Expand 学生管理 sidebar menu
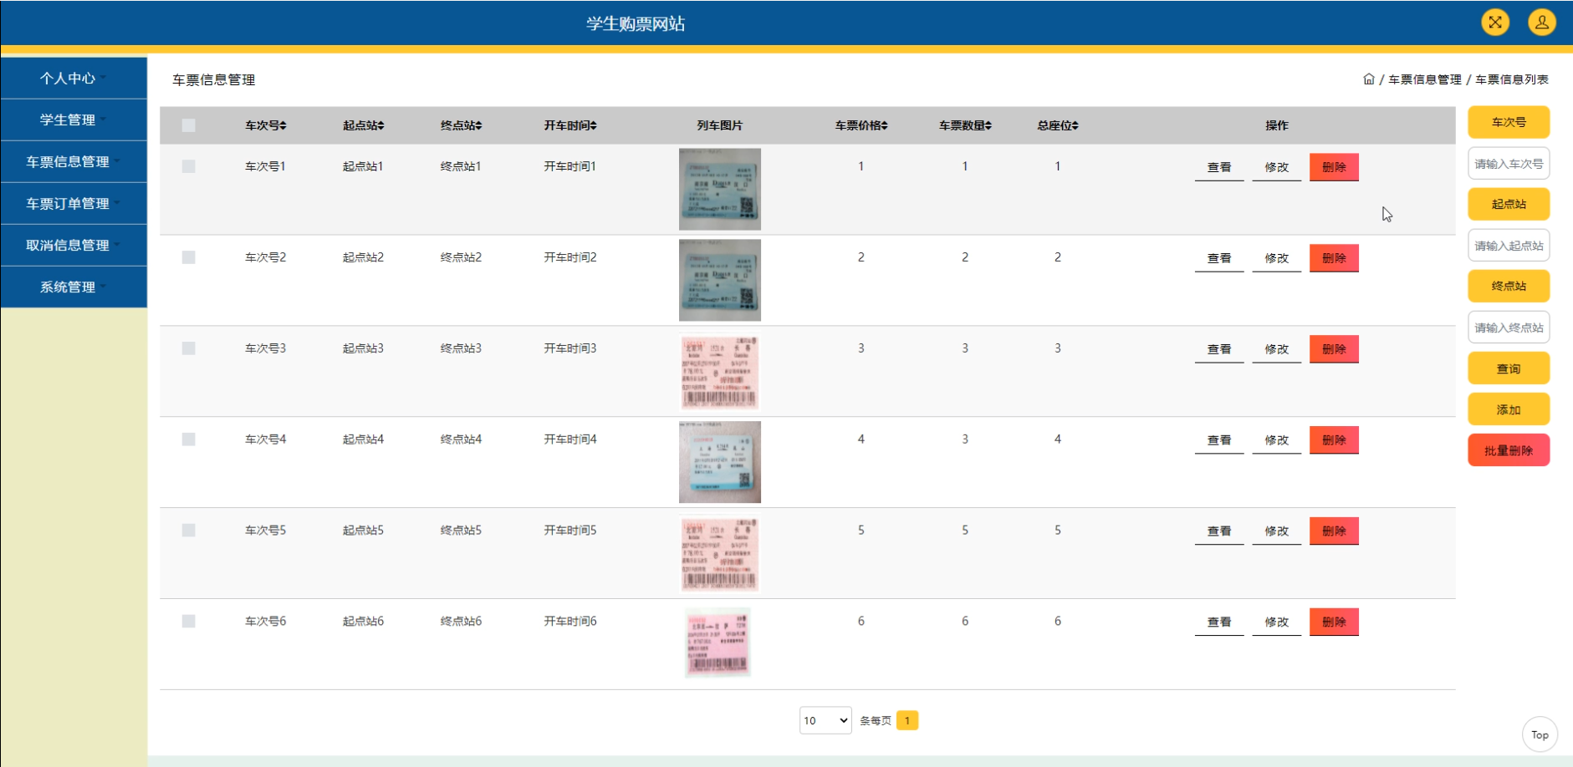 74,119
